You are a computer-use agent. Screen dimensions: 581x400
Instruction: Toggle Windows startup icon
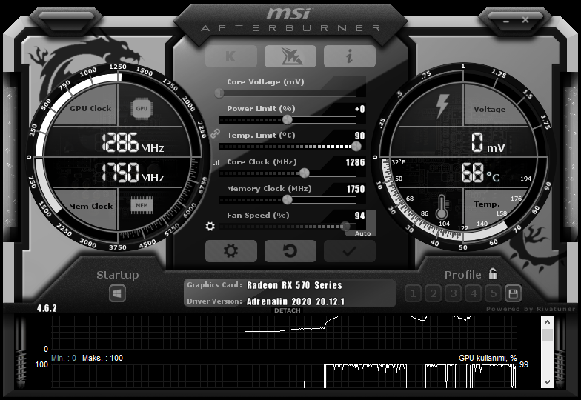tap(117, 294)
